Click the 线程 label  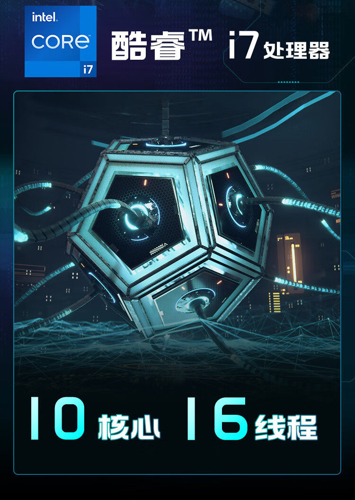(x=285, y=427)
